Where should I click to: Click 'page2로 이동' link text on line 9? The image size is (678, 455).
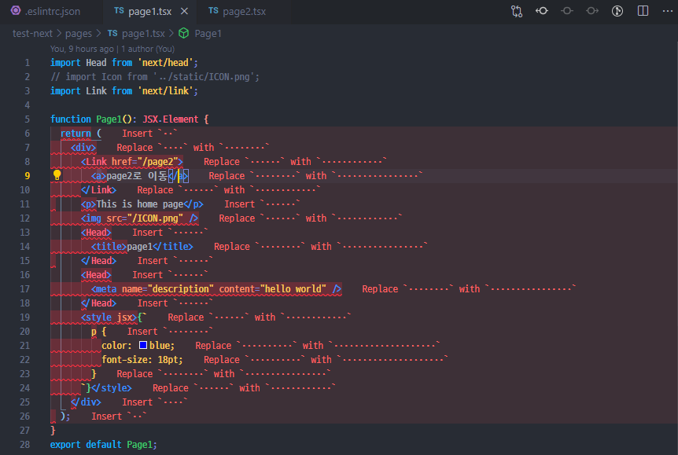137,176
